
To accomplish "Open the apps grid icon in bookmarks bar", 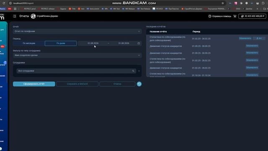I will point(15,9).
